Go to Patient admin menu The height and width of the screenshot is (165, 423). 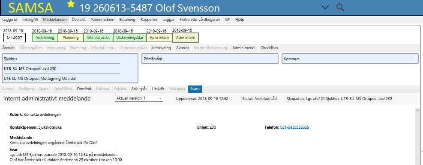click(x=102, y=20)
